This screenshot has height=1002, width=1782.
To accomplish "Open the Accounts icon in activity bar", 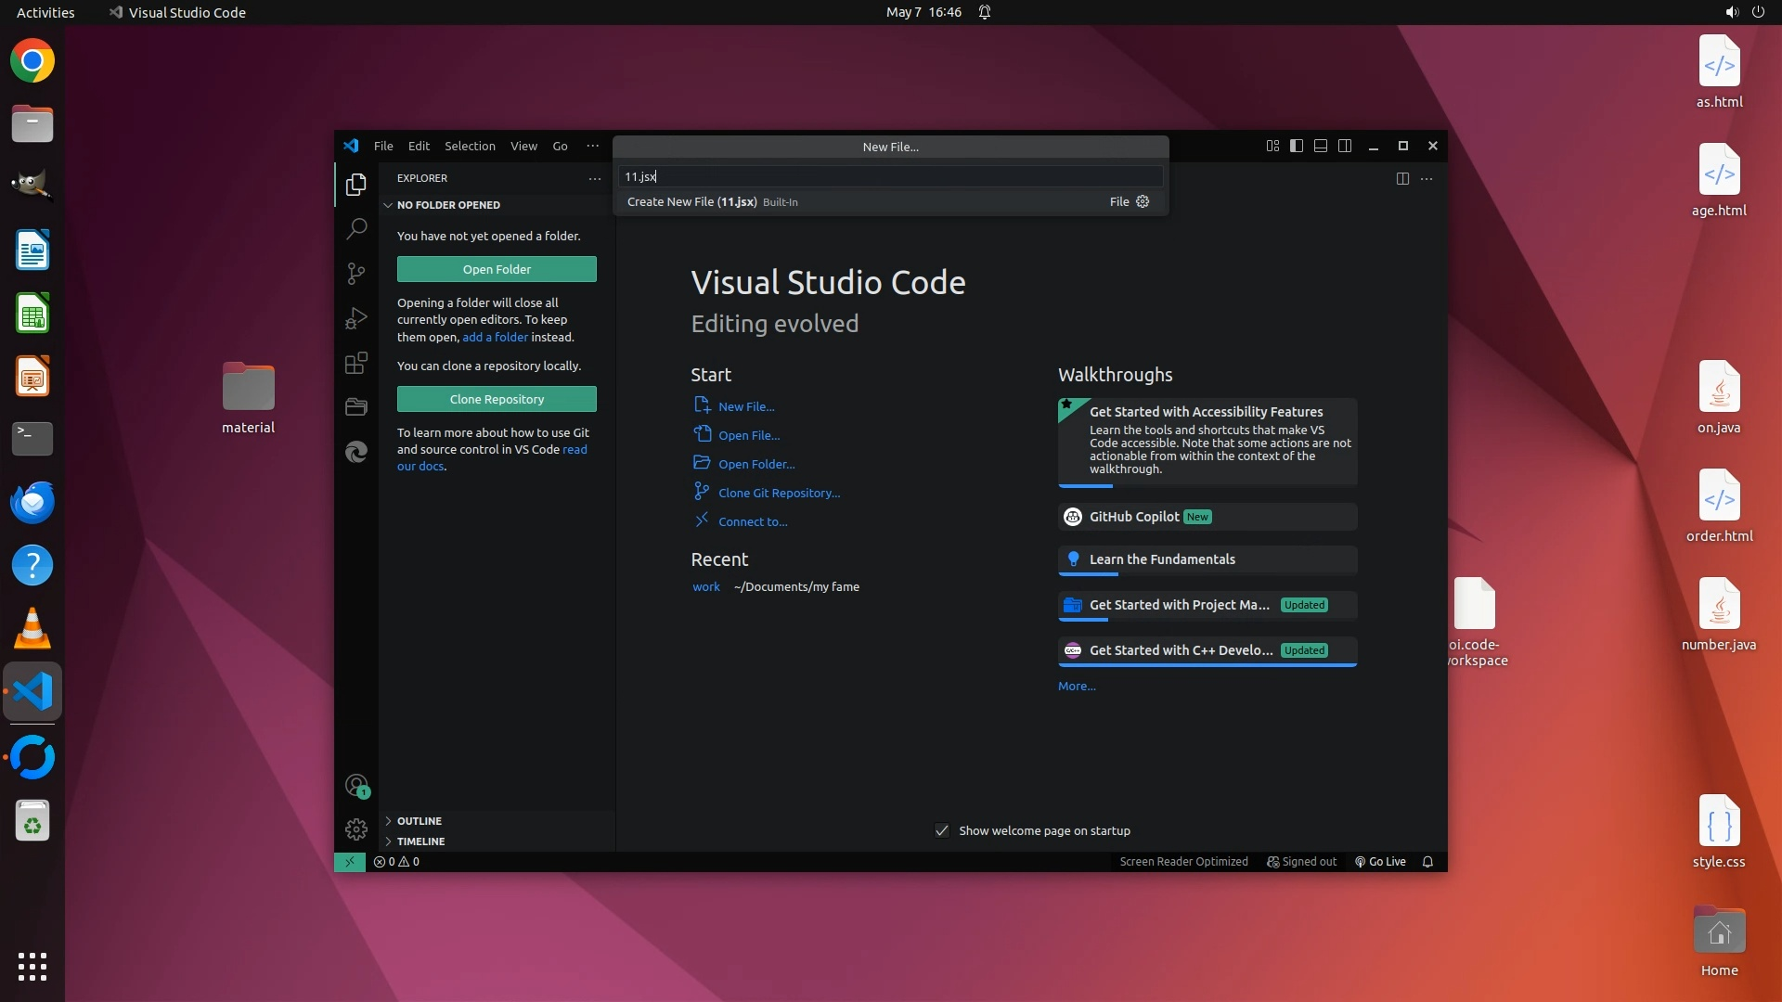I will tap(356, 787).
